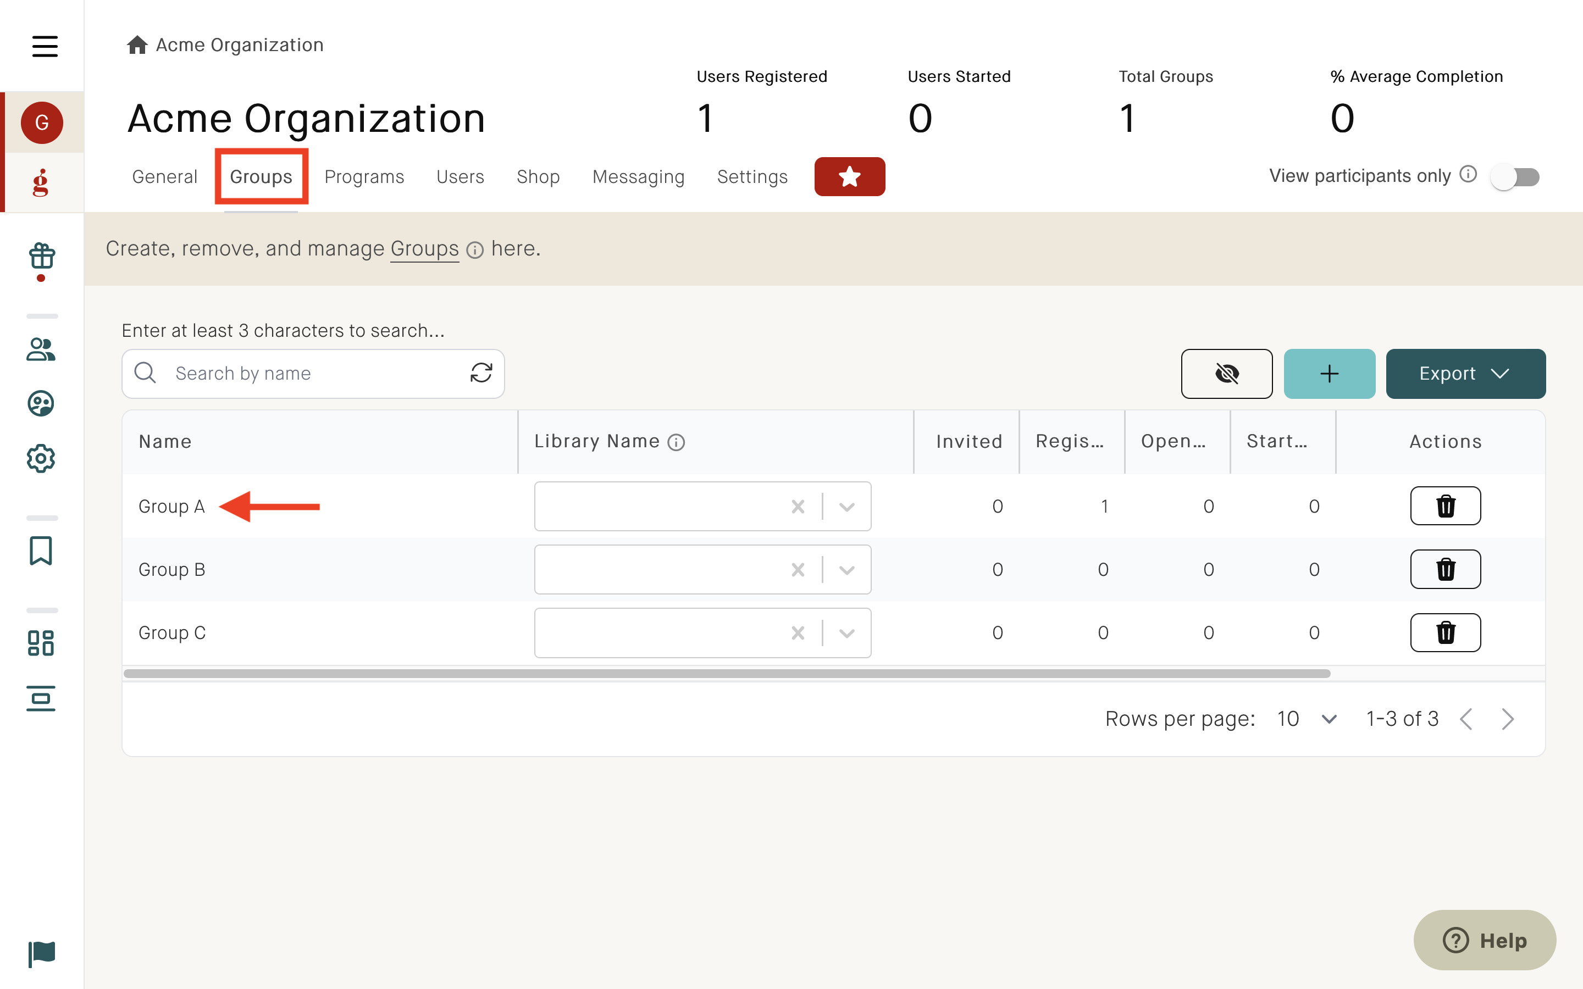Click the red G organization avatar

42,123
